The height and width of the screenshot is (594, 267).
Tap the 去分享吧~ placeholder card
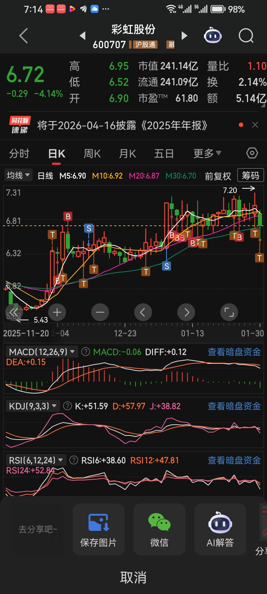(38, 529)
